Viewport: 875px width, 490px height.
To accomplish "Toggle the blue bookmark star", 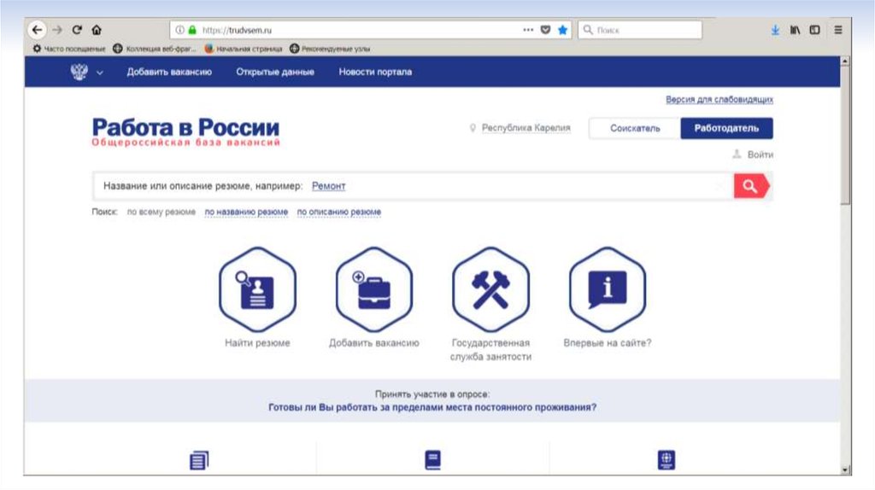I will (562, 30).
